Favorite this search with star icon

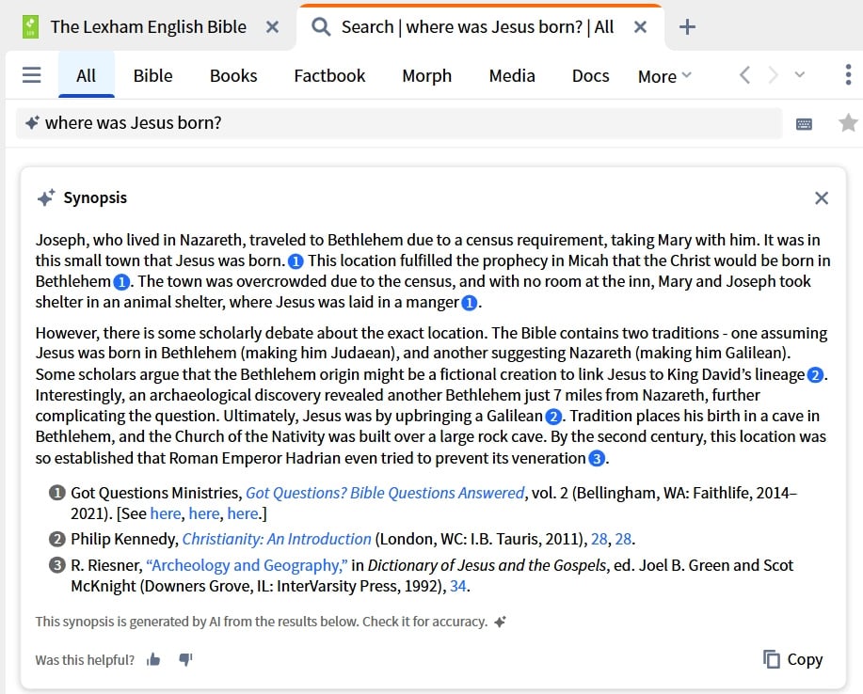(848, 122)
